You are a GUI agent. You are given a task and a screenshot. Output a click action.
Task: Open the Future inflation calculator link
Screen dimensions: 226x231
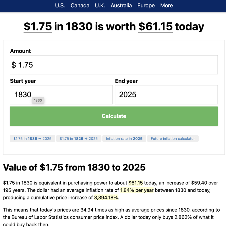click(x=173, y=138)
